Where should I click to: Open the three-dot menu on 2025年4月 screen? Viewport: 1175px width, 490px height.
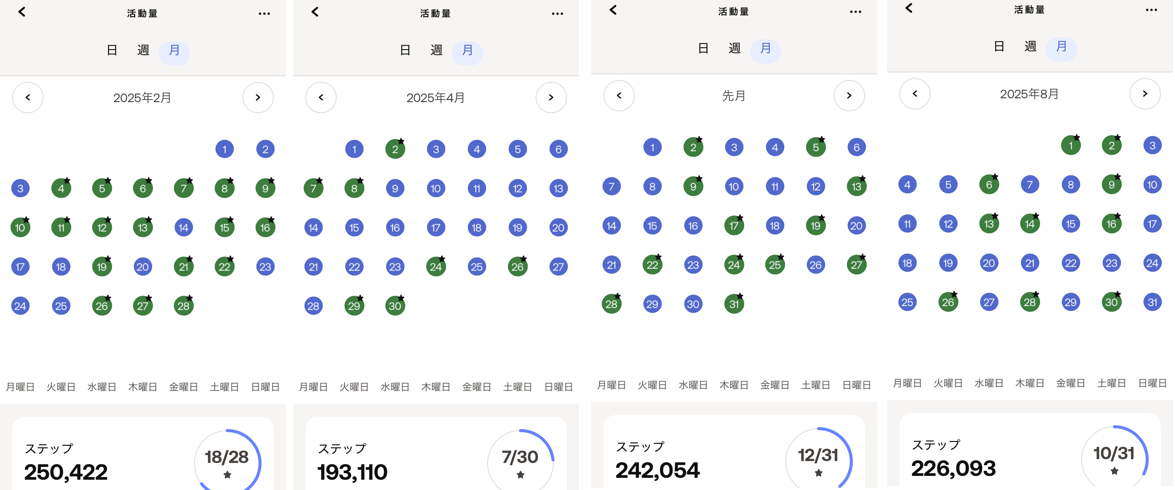pos(557,14)
